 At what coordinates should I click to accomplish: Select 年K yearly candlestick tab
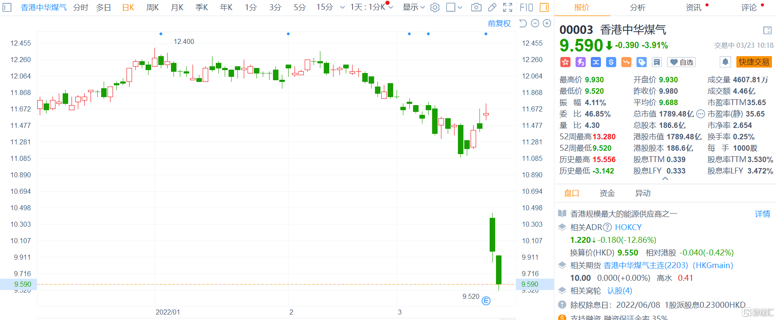[x=226, y=7]
